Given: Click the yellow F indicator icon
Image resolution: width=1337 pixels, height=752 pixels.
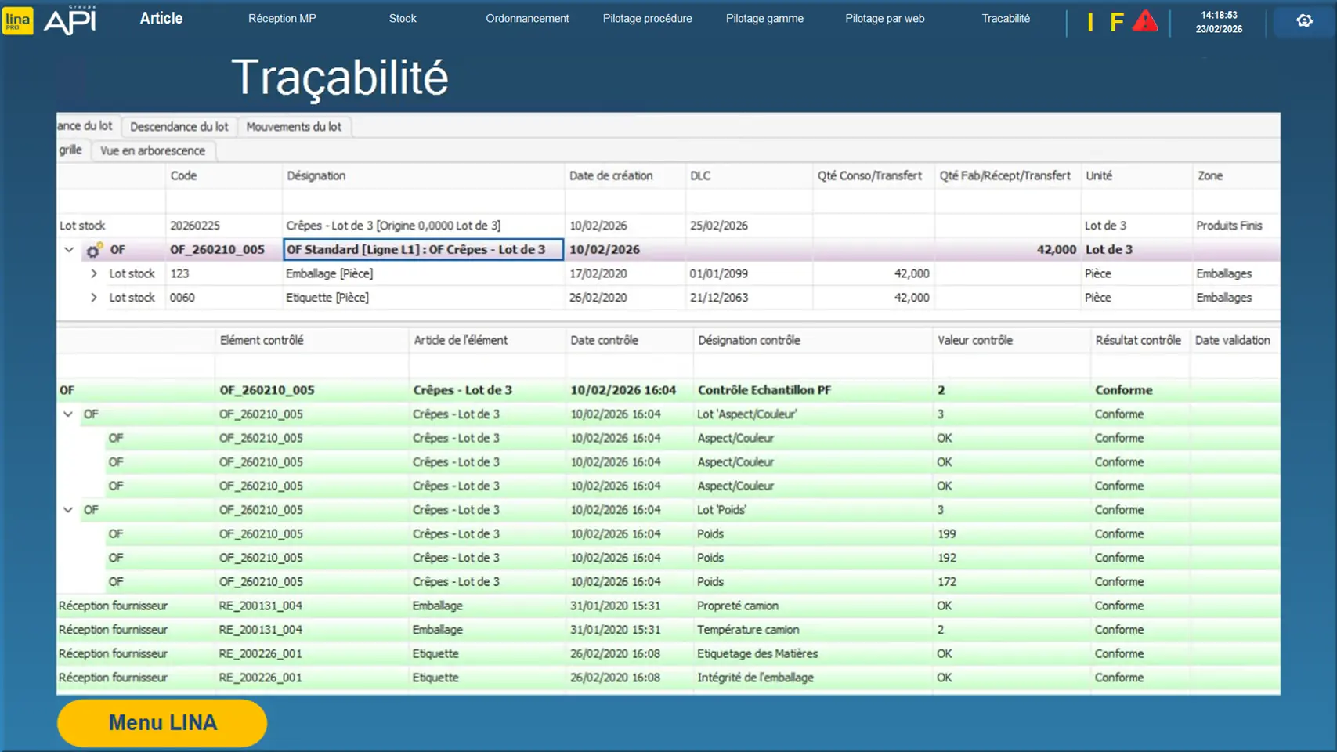Looking at the screenshot, I should 1116,22.
